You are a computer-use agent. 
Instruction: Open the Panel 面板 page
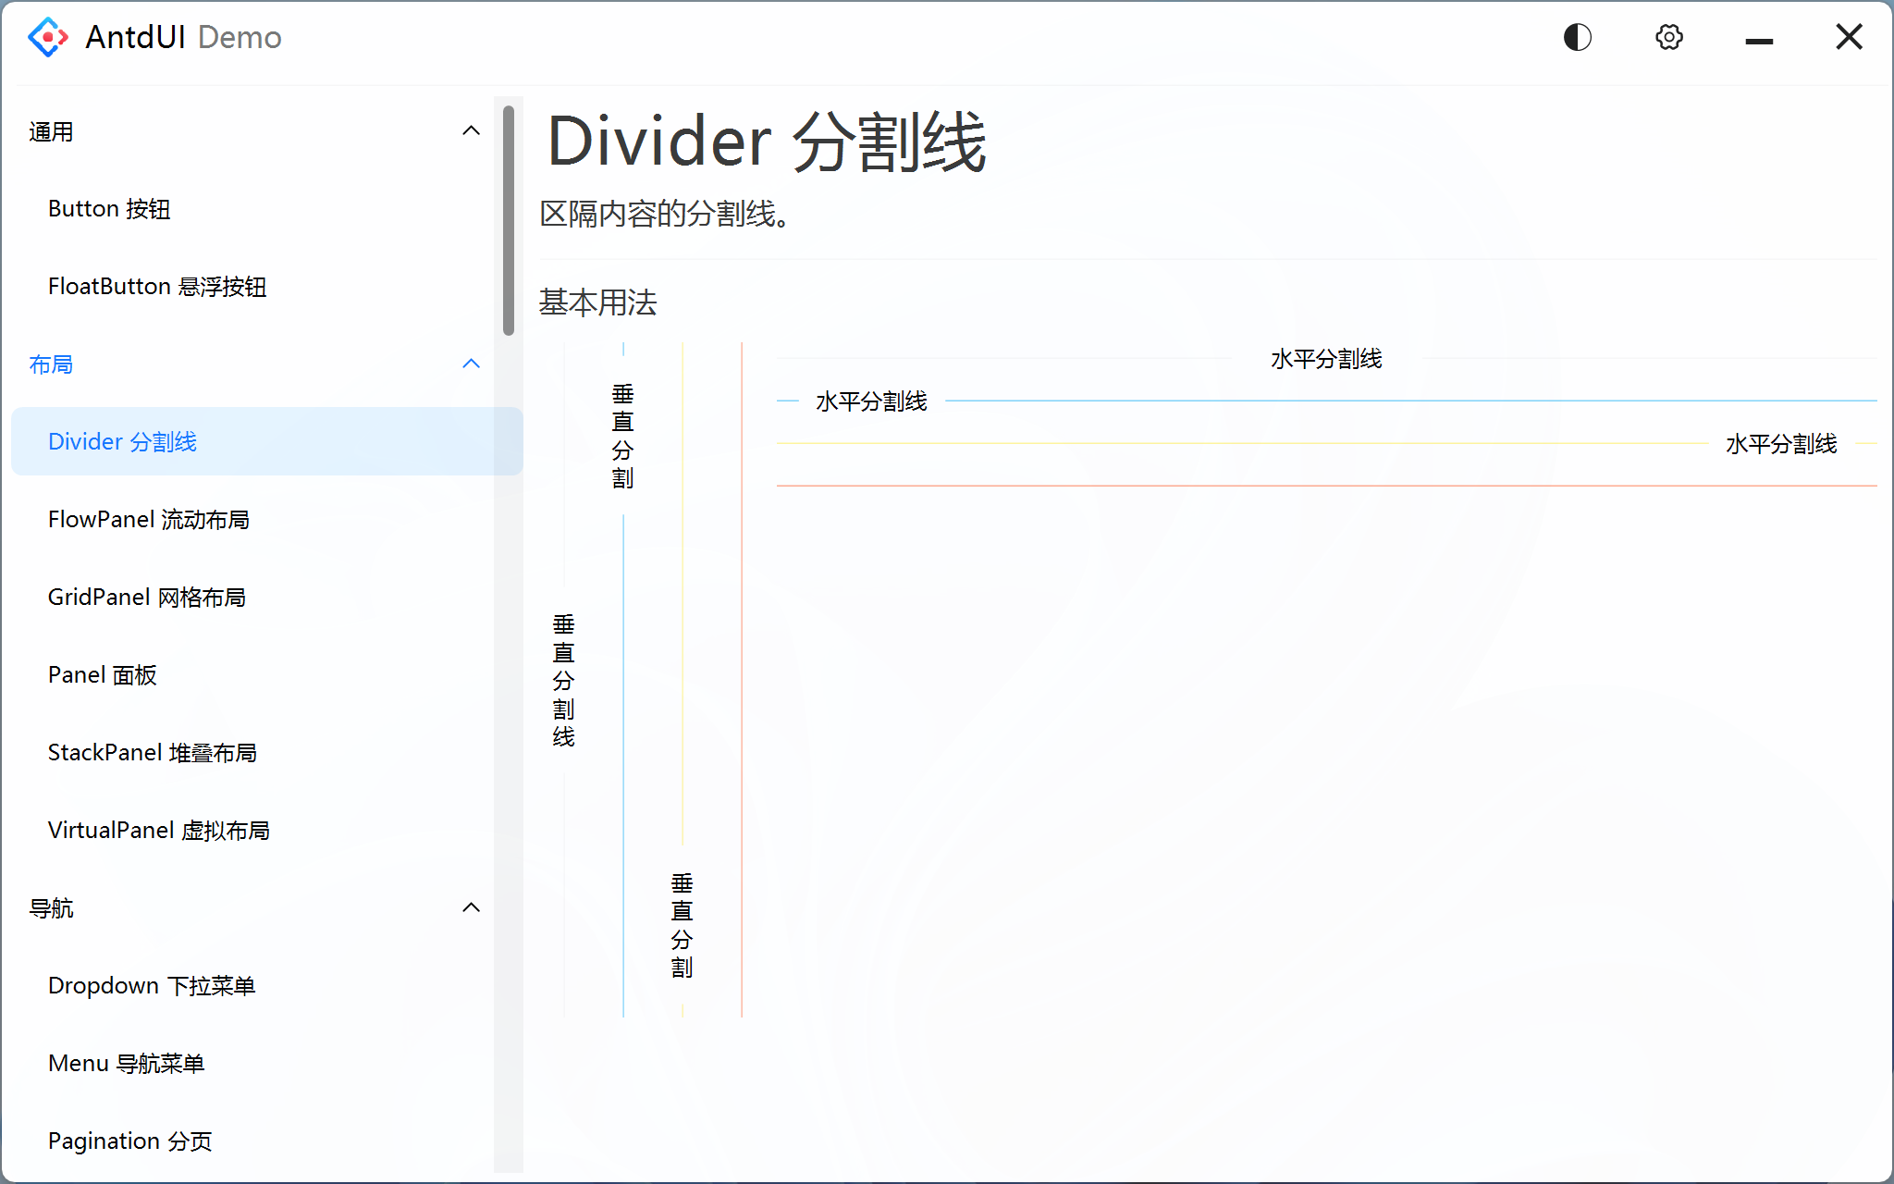click(103, 674)
